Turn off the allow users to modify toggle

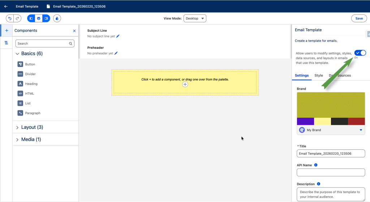tap(360, 53)
